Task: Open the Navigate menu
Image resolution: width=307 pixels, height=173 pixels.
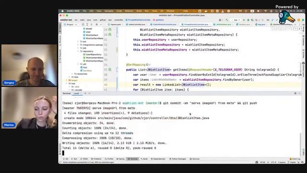Action: (x=109, y=11)
